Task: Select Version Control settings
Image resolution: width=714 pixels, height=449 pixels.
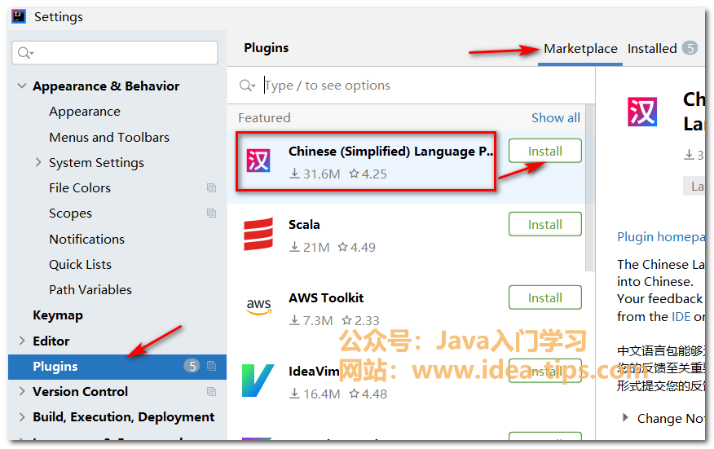Action: 80,392
